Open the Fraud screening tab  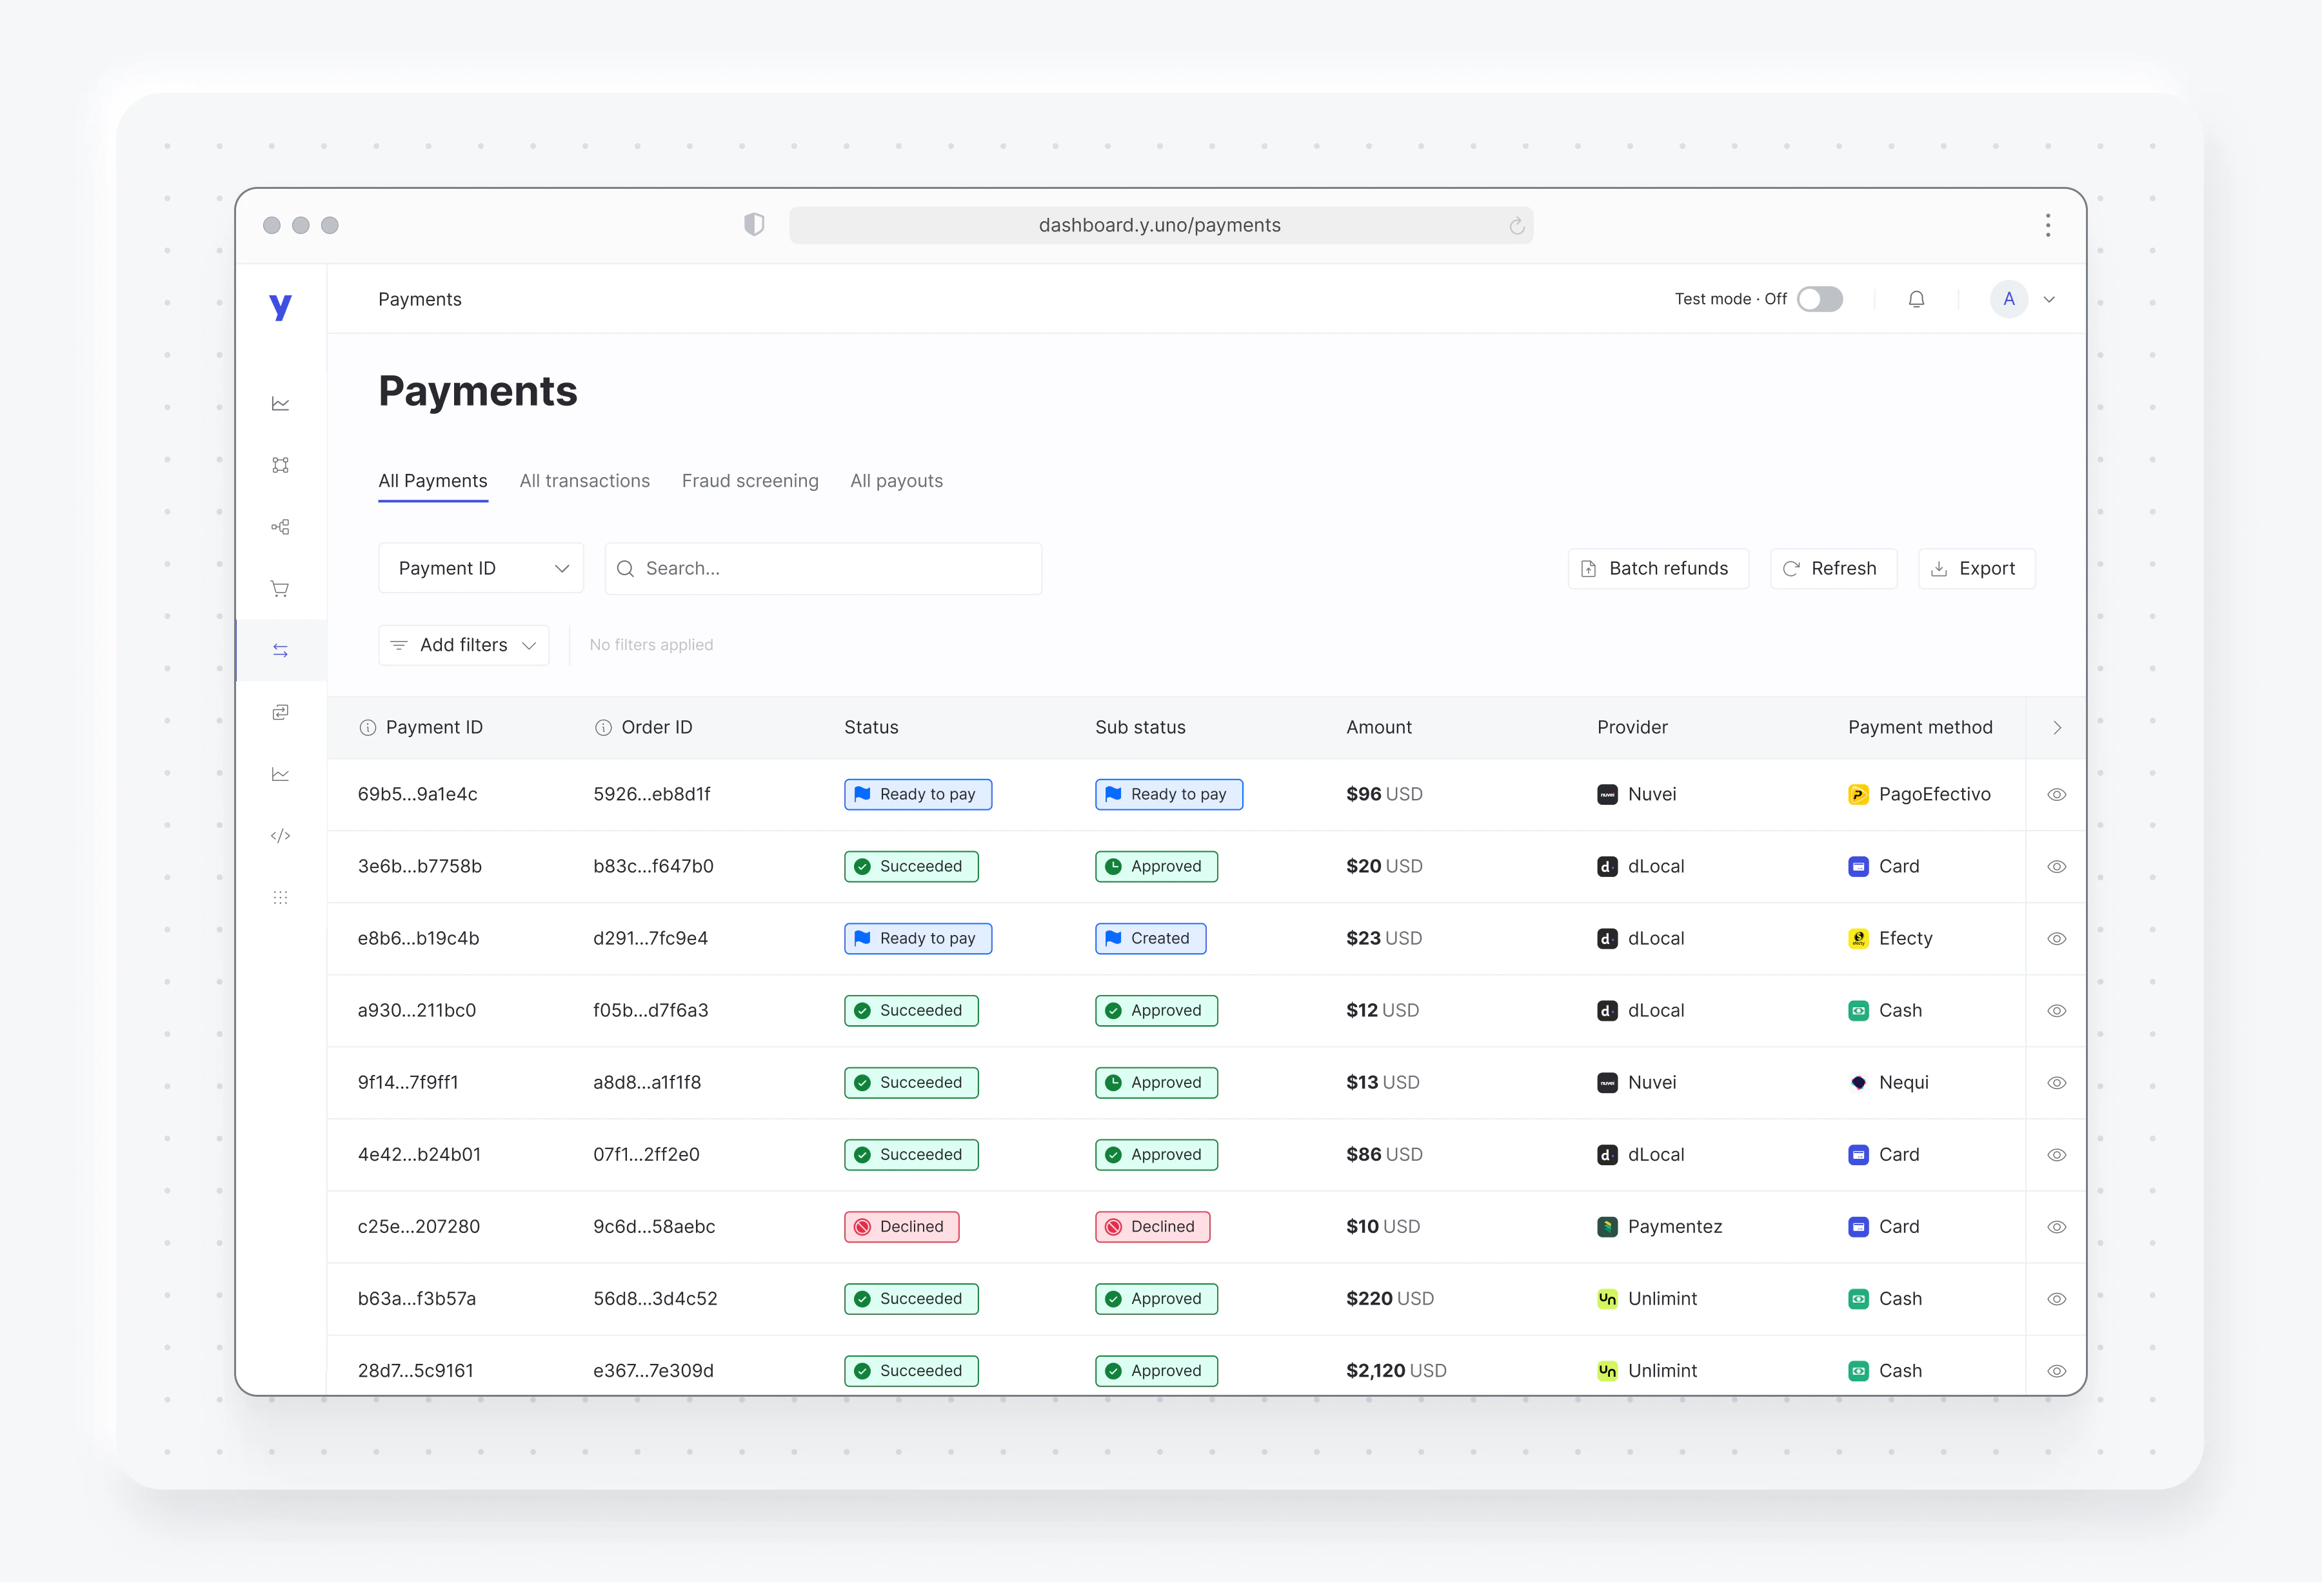coord(749,481)
